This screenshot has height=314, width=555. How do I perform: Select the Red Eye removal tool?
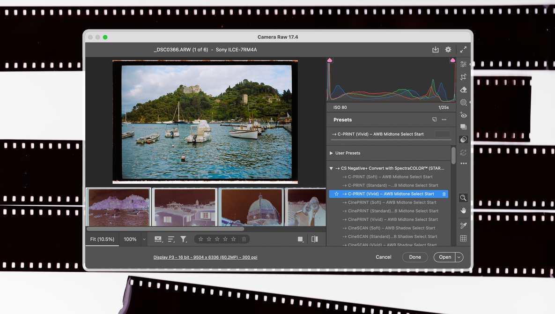click(x=463, y=115)
